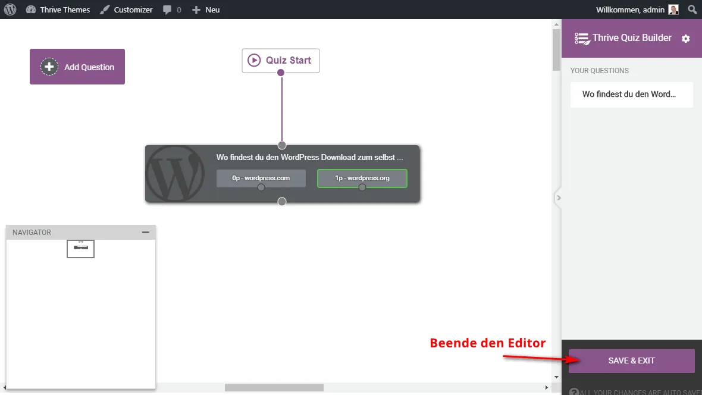This screenshot has width=702, height=395.
Task: Open Thrive Themes dashboard link
Action: click(x=58, y=10)
